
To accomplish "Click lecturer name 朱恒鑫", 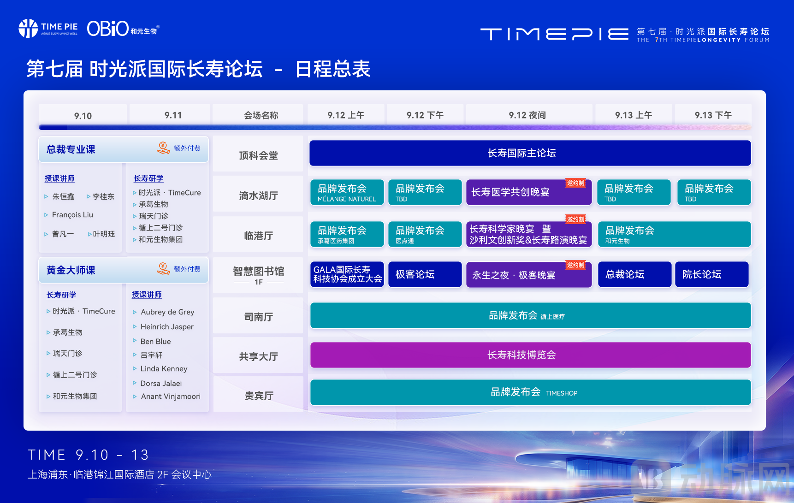I will 63,197.
